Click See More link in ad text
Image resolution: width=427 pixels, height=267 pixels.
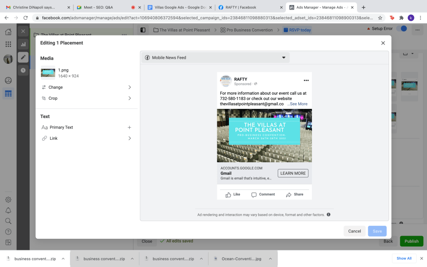pyautogui.click(x=298, y=104)
